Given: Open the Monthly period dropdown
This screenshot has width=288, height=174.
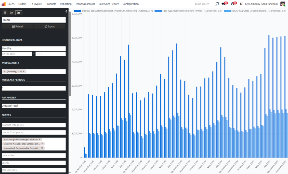Looking at the screenshot, I should click(34, 48).
